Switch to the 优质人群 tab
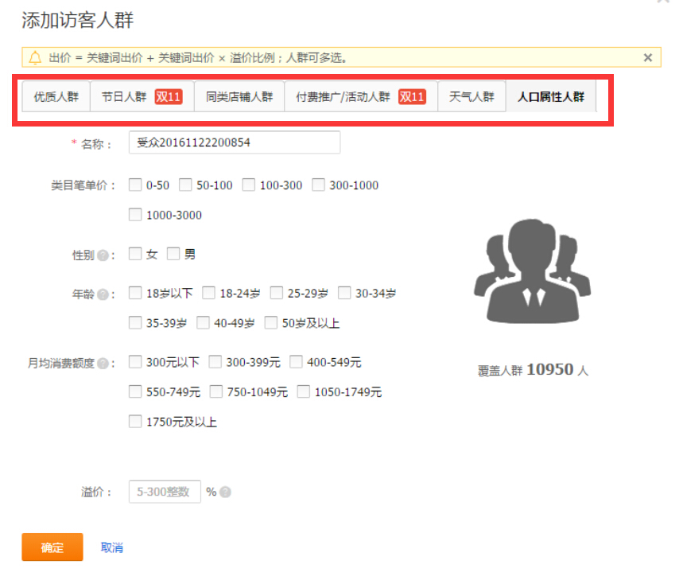The height and width of the screenshot is (588, 683). pos(56,97)
